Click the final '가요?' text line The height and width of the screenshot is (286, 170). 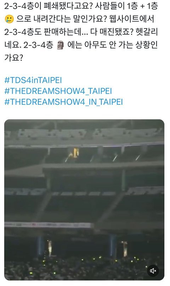(14, 58)
